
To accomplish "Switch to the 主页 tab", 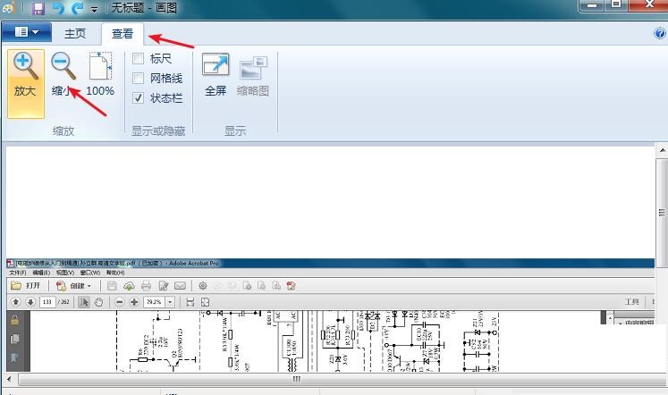I will (75, 34).
